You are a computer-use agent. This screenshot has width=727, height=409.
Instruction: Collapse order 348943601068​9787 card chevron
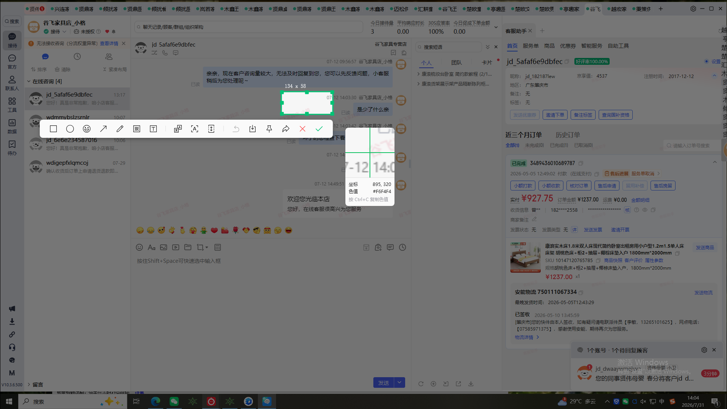715,162
